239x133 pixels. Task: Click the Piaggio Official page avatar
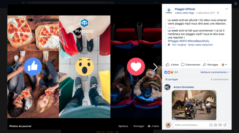169,11
